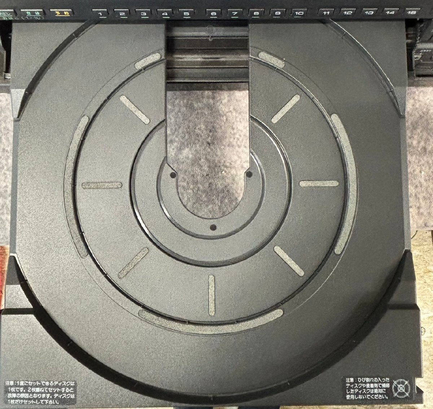
Task: Click the small dot below the hub
Action: [x=213, y=227]
